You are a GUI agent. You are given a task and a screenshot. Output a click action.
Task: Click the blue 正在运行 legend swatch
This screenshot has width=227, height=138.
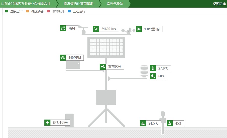click(69, 11)
